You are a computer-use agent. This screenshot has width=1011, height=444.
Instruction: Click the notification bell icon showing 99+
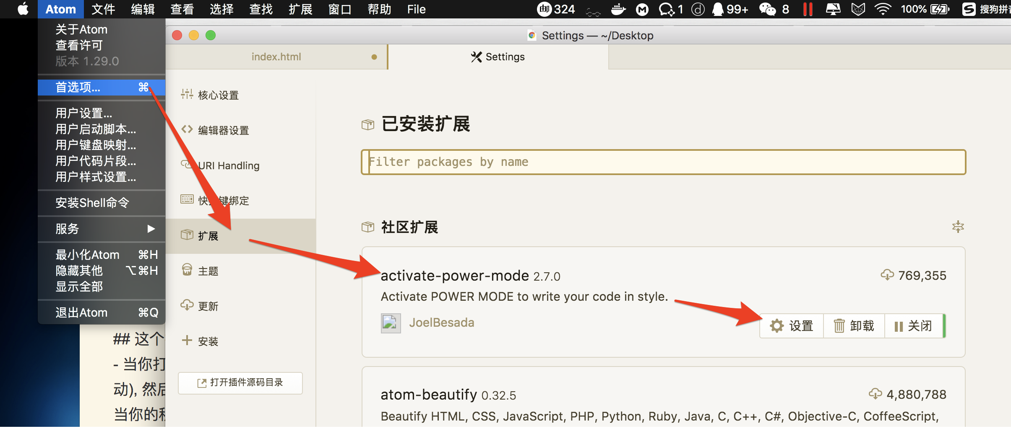(x=730, y=9)
